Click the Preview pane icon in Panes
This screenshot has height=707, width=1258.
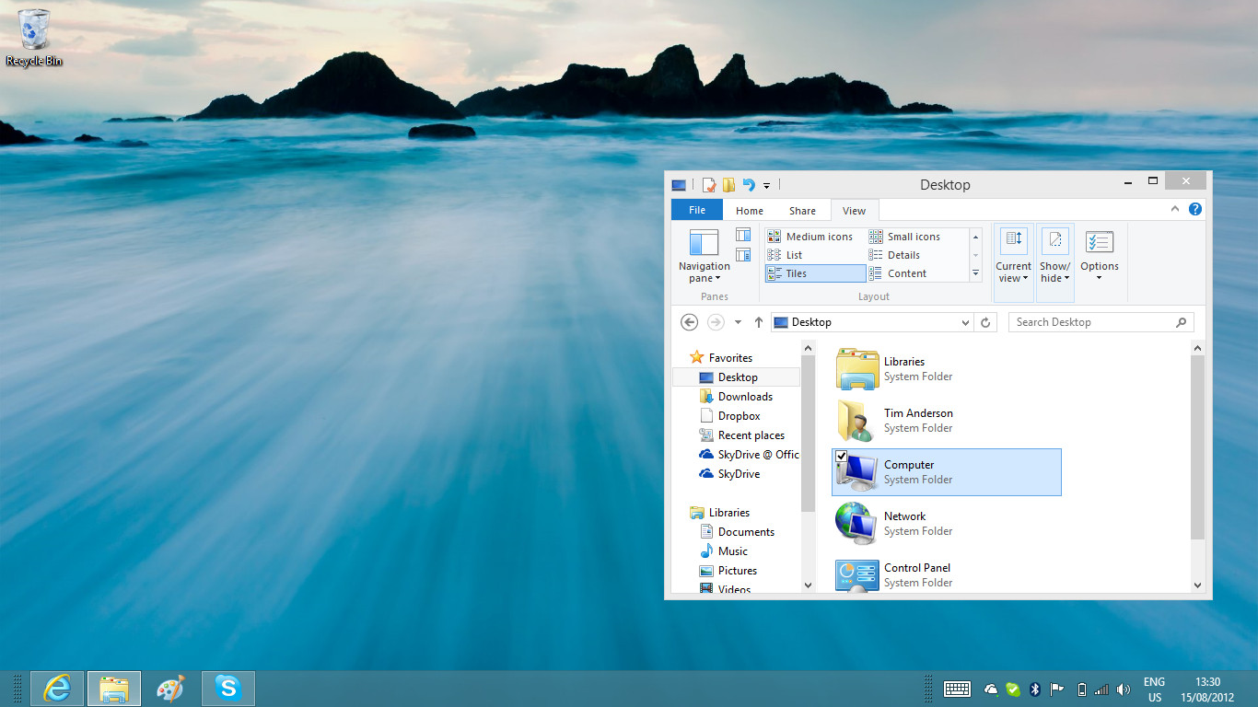point(743,235)
